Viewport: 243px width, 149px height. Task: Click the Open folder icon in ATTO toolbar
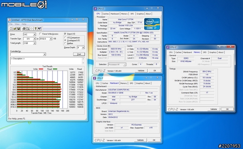coord(15,29)
